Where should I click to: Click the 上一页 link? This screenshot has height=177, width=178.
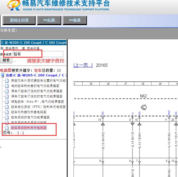click(83, 65)
